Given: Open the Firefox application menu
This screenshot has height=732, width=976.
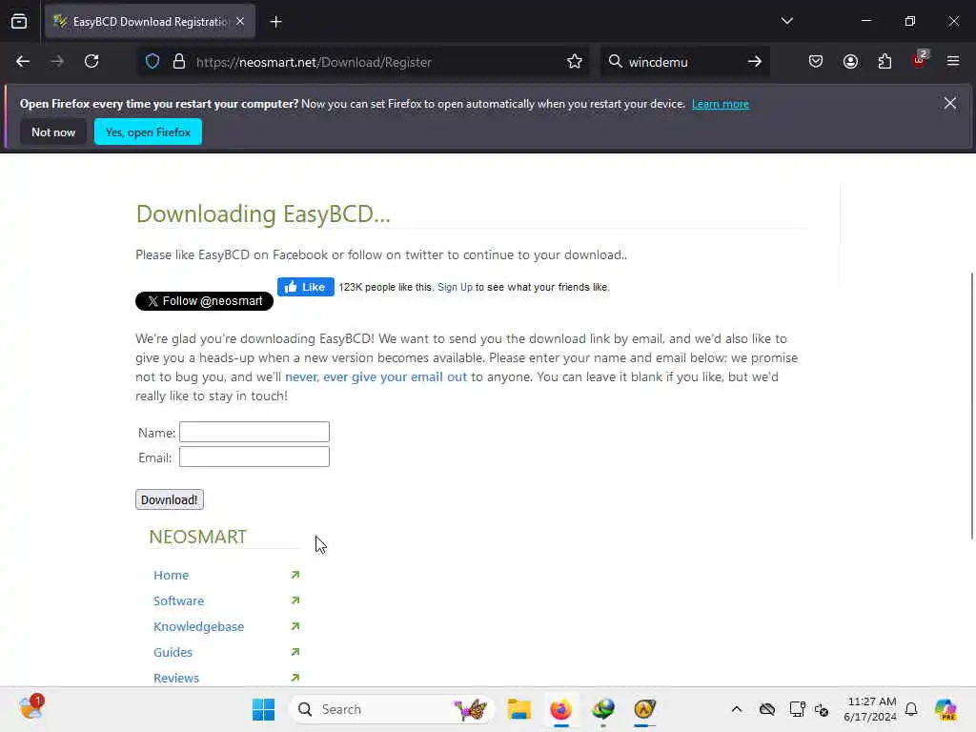Looking at the screenshot, I should click(x=952, y=61).
